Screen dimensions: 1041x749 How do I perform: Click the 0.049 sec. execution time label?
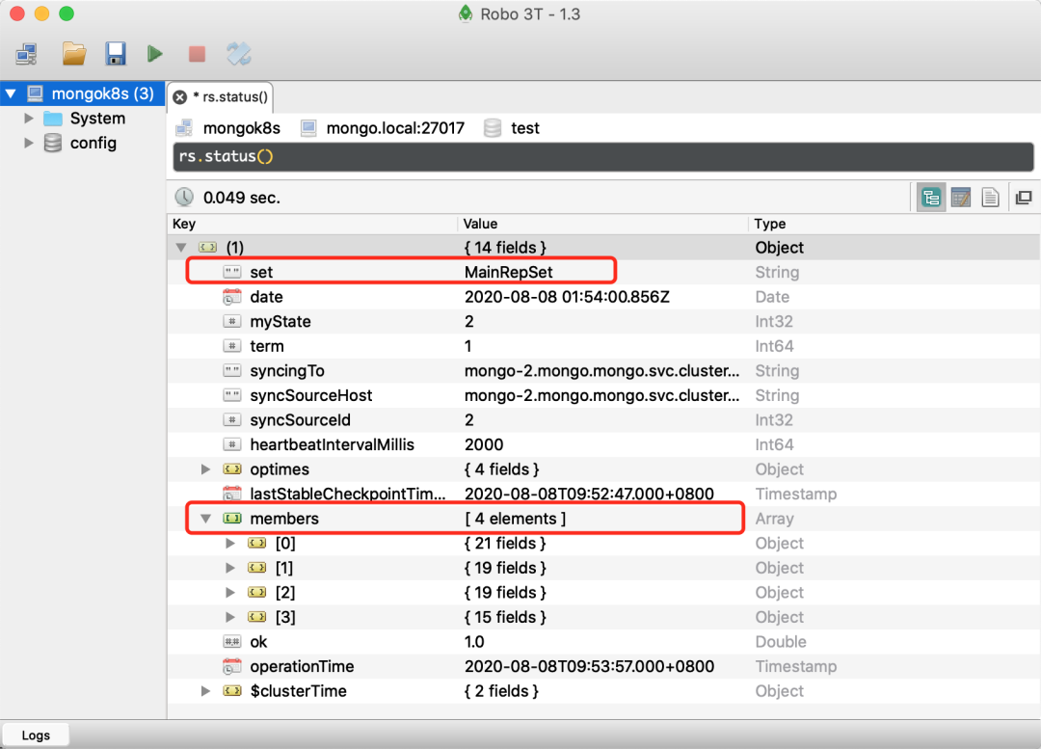(x=242, y=198)
